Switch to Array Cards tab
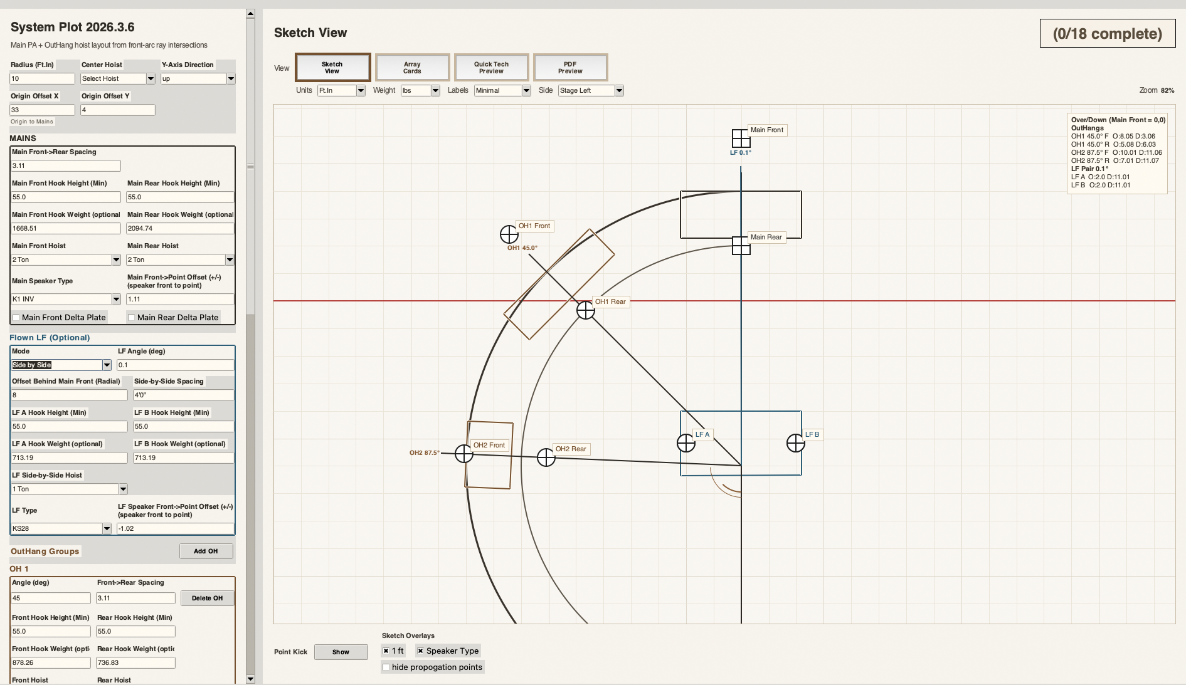 pos(412,68)
